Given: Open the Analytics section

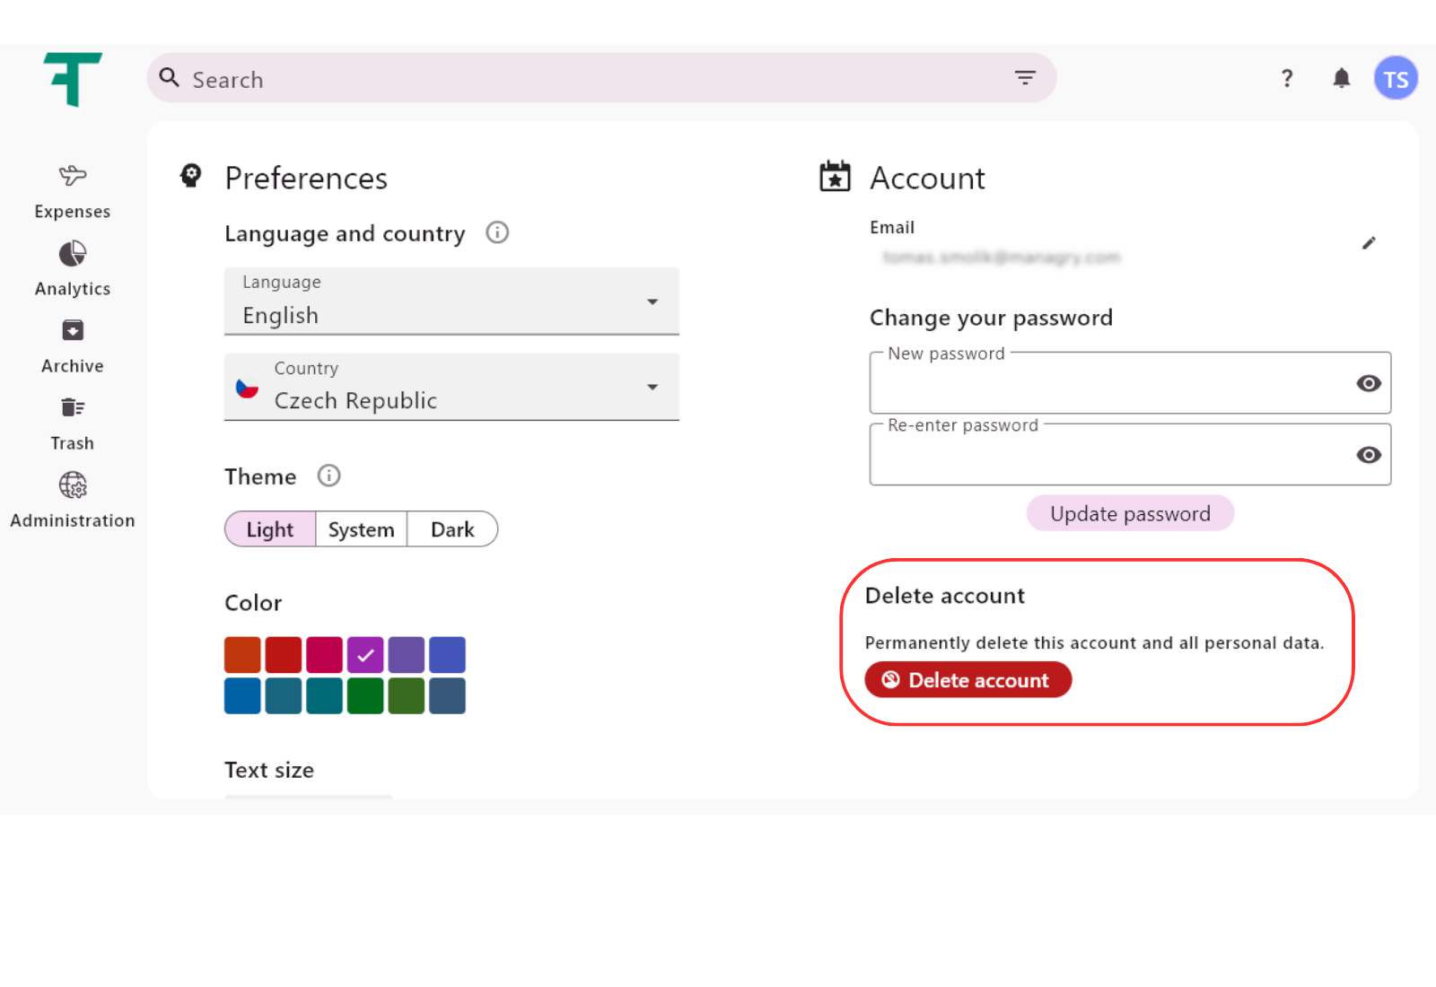Looking at the screenshot, I should tap(73, 267).
